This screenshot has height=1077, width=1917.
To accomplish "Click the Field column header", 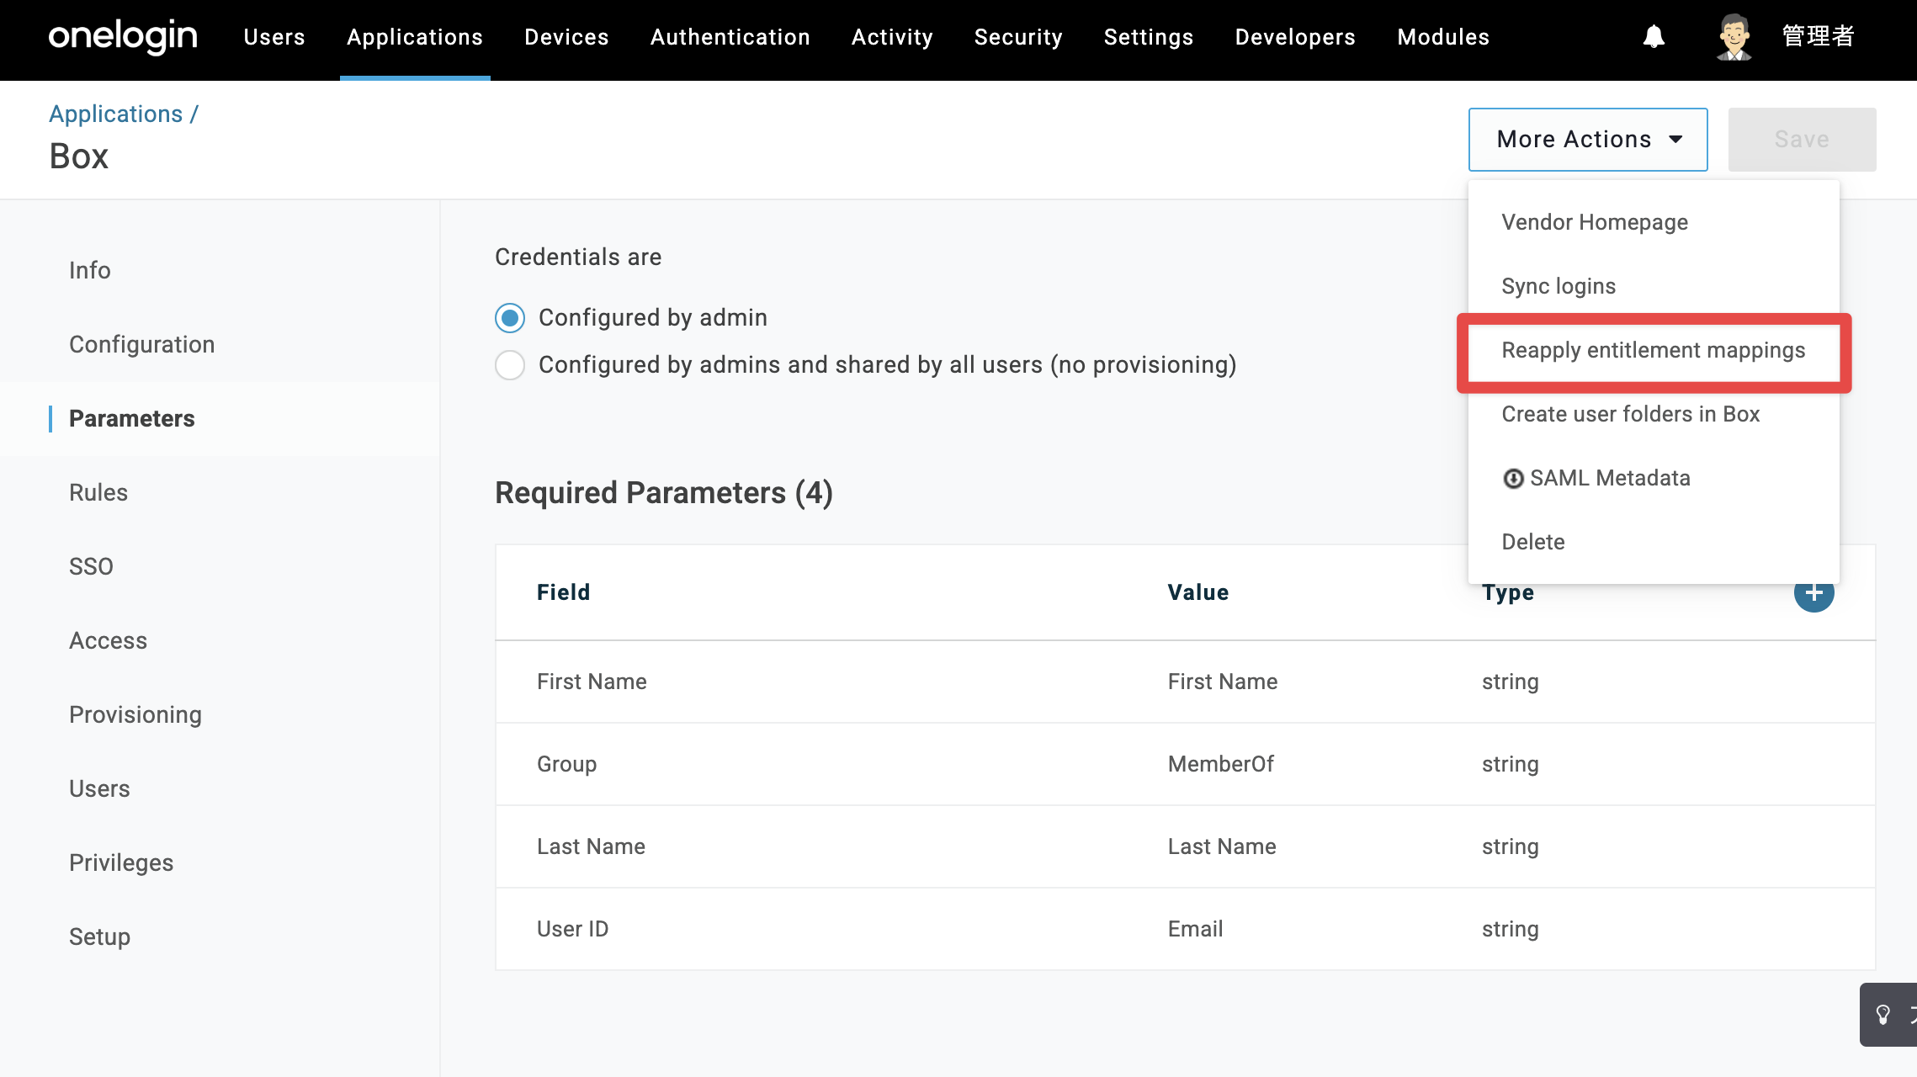I will pos(564,592).
